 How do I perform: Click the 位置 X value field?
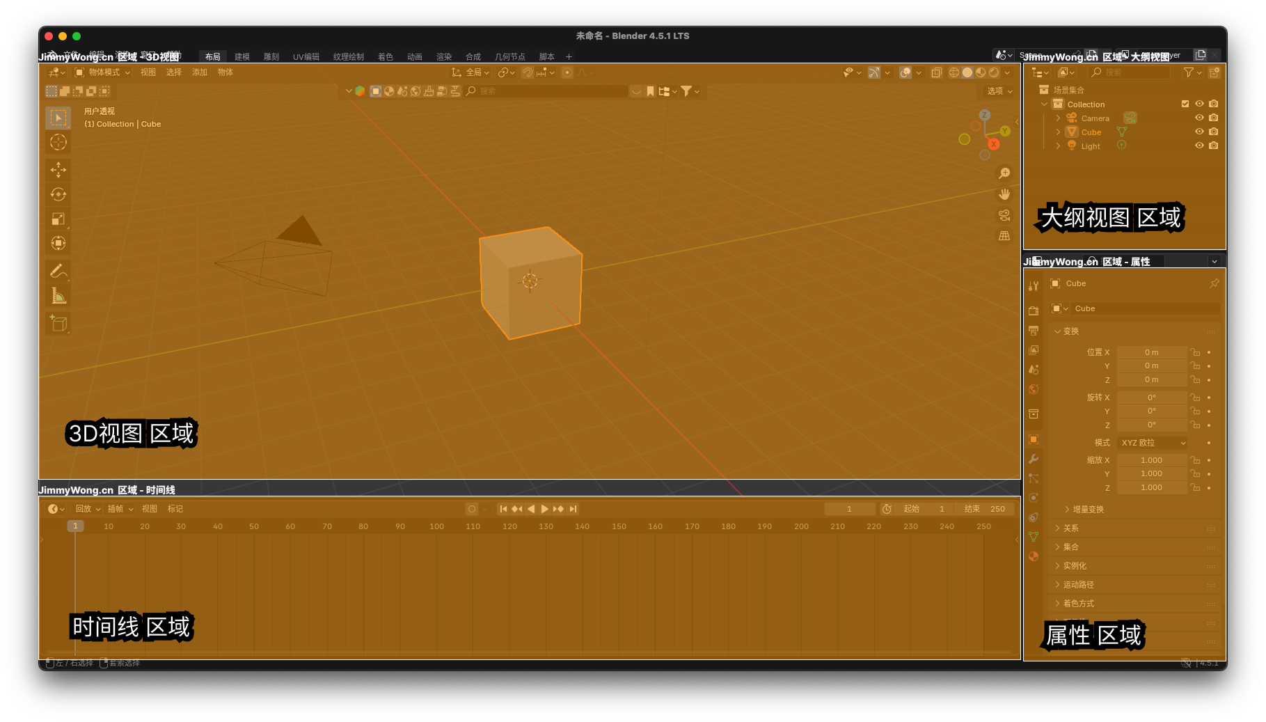(x=1151, y=352)
